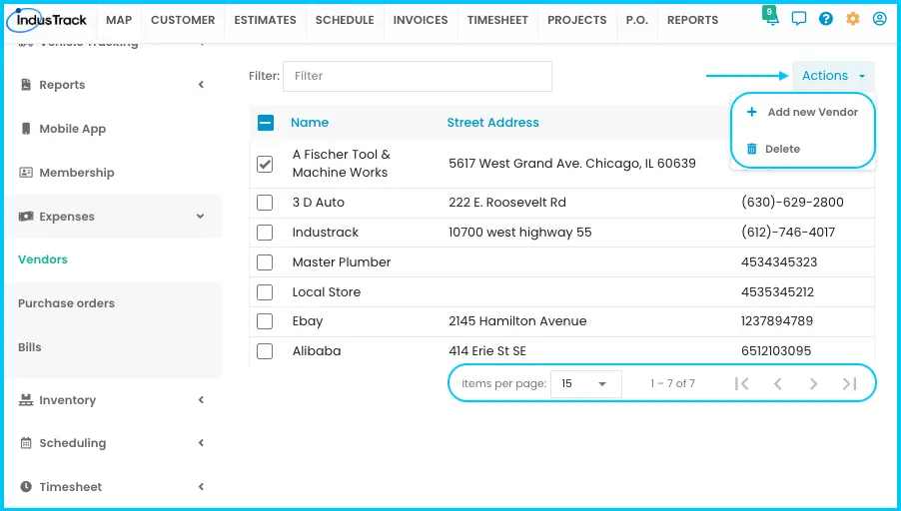Open the INVOICES top menu

[x=421, y=20]
